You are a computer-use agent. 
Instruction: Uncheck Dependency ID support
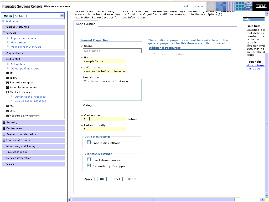pyautogui.click(x=89, y=165)
